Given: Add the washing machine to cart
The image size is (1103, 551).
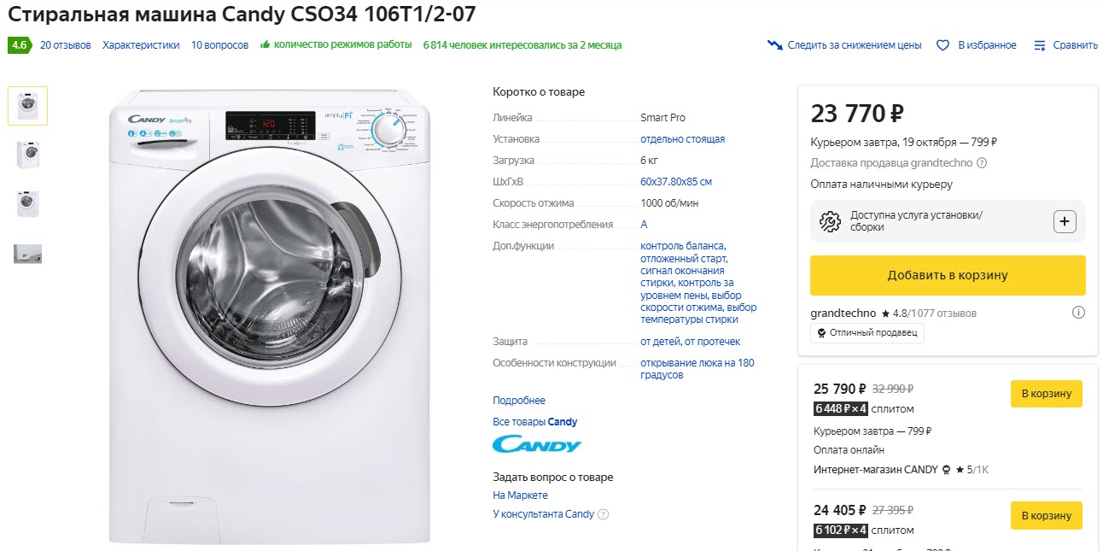Looking at the screenshot, I should pos(948,275).
